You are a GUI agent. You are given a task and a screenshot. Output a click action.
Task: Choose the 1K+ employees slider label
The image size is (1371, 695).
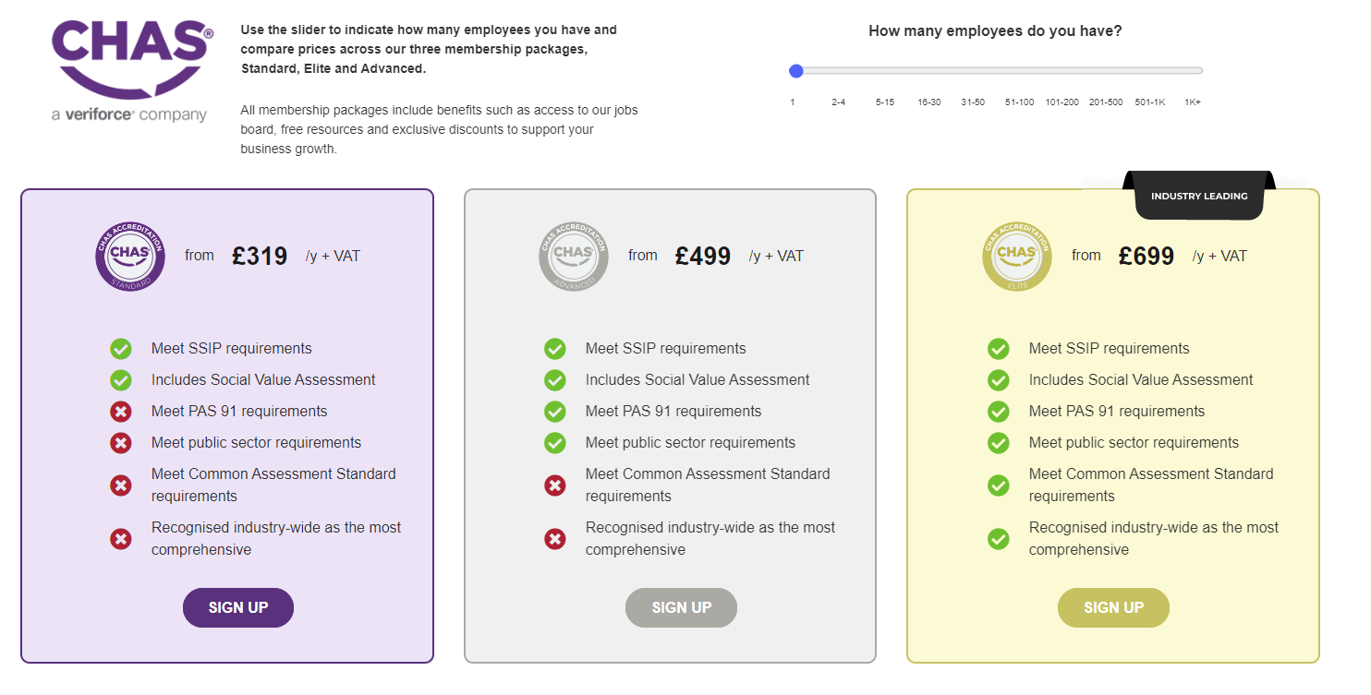pos(1193,102)
